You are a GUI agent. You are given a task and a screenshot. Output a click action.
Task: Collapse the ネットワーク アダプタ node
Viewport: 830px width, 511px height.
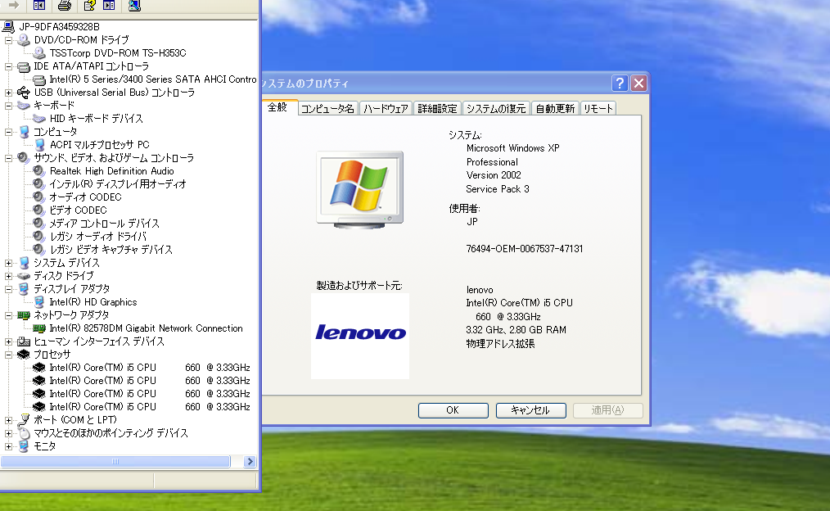[8, 315]
